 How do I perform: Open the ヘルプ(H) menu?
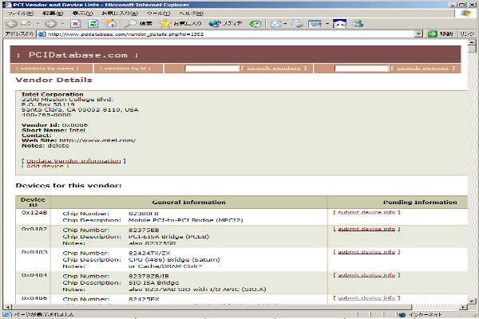192,13
